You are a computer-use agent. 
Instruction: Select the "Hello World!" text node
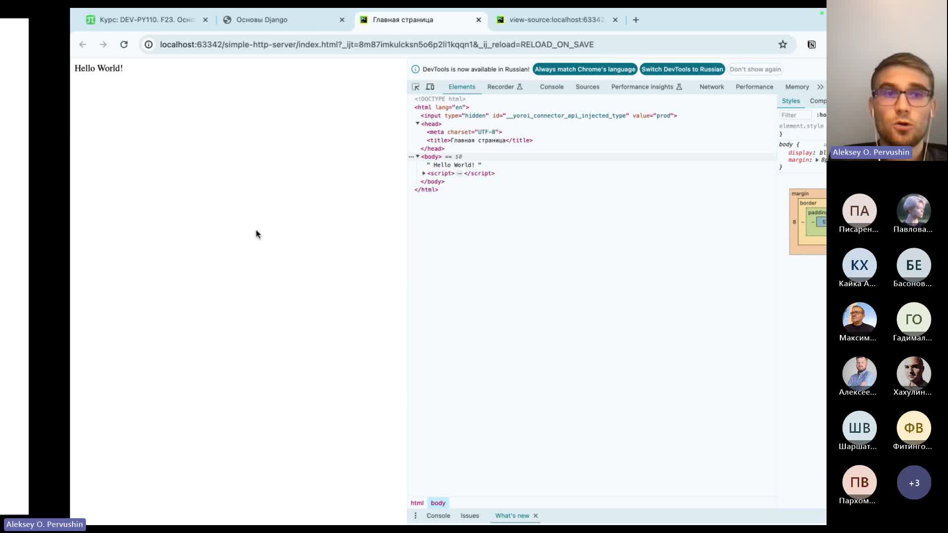454,165
